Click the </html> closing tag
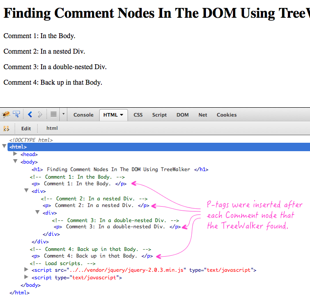Screen dimensions: 310x305 [x=19, y=293]
